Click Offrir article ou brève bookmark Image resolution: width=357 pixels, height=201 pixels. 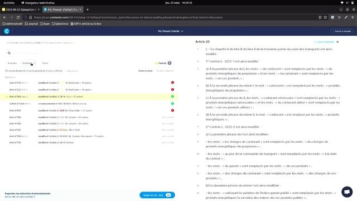pyautogui.click(x=86, y=23)
